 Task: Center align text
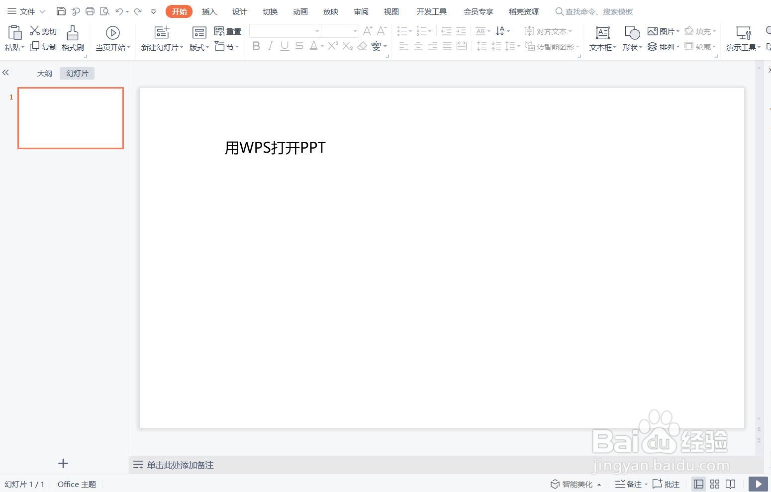tap(418, 46)
